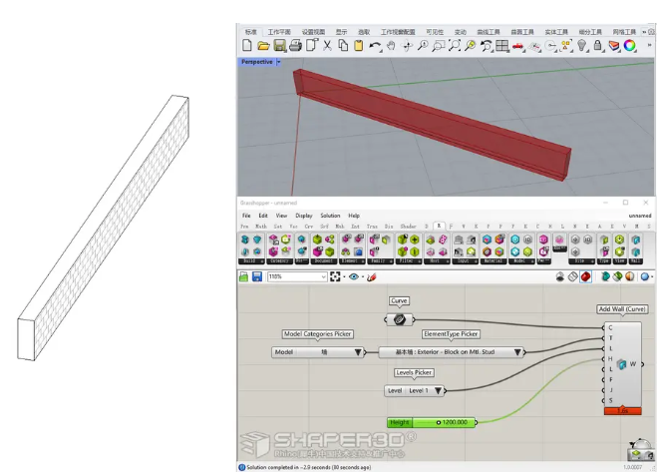Viewport: 657px width, 475px height.
Task: Click the New file icon in Rhino toolbar
Action: click(247, 45)
